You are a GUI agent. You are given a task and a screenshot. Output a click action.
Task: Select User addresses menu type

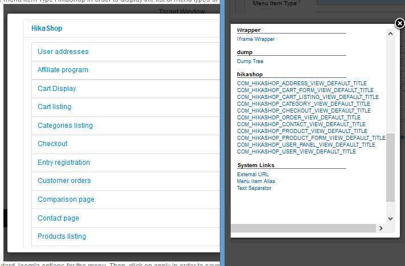tap(63, 52)
